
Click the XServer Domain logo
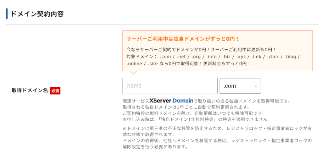171,101
